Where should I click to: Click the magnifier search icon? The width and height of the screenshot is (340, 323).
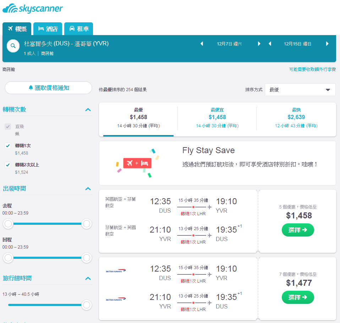(13, 46)
